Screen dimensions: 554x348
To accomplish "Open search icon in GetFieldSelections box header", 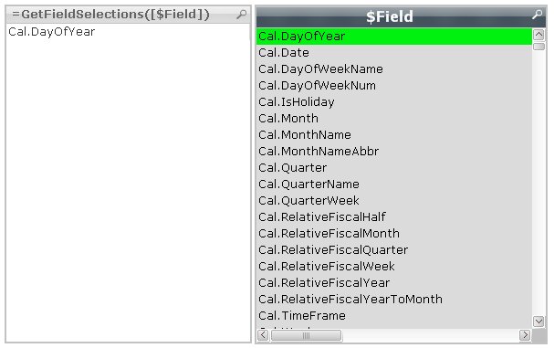I will pos(242,15).
